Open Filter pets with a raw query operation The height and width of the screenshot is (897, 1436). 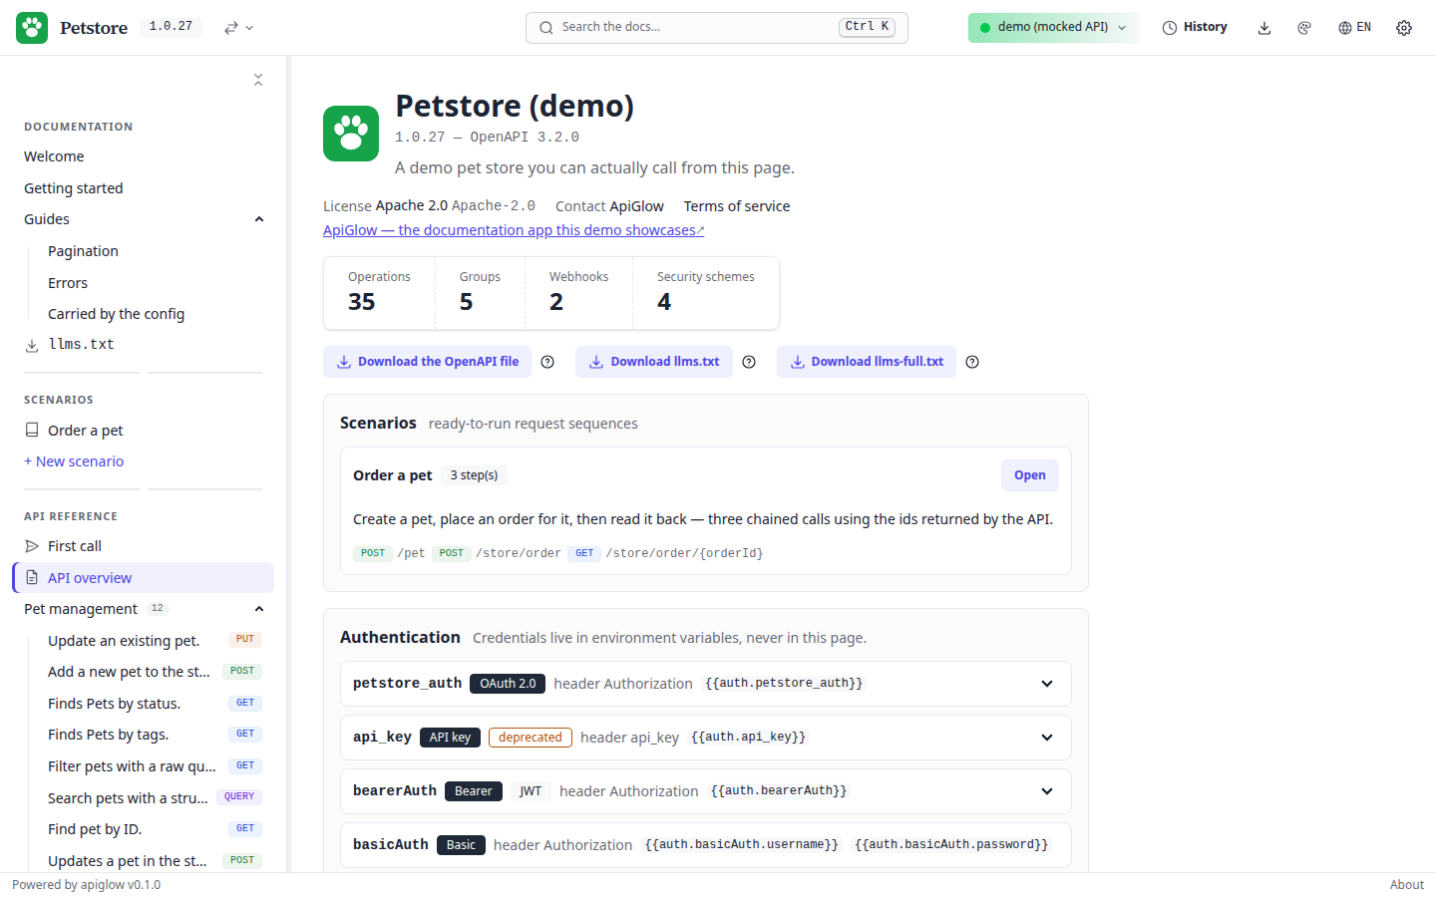click(155, 766)
